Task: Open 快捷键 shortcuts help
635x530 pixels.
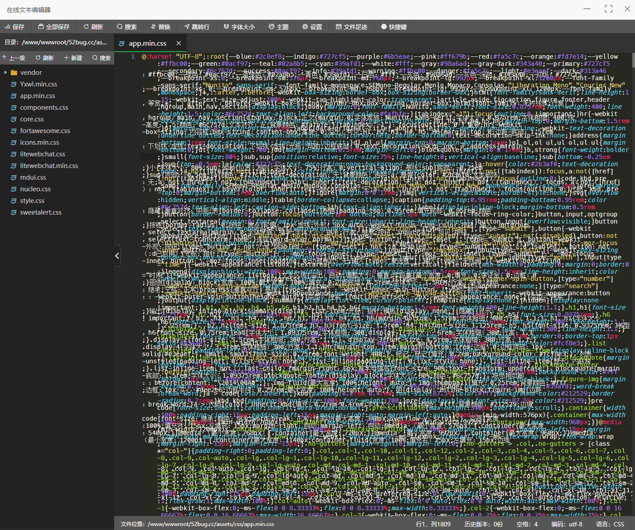Action: tap(394, 27)
